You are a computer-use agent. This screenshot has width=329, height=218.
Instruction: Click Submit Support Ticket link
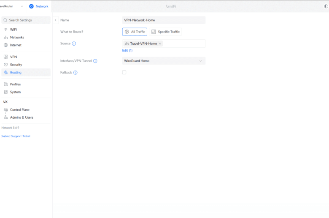click(x=16, y=136)
